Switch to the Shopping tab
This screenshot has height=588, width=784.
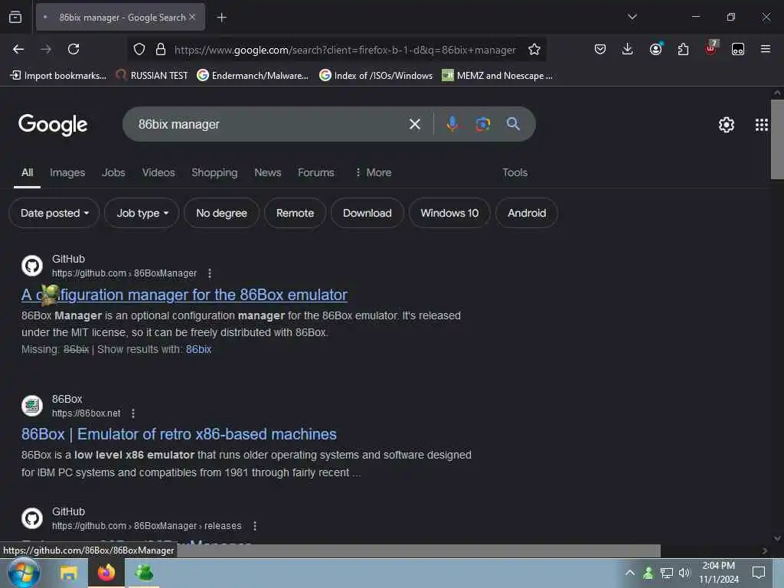214,172
